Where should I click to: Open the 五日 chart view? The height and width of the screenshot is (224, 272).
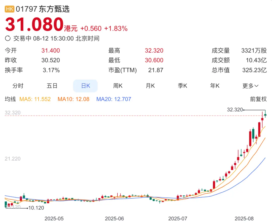(x=52, y=86)
